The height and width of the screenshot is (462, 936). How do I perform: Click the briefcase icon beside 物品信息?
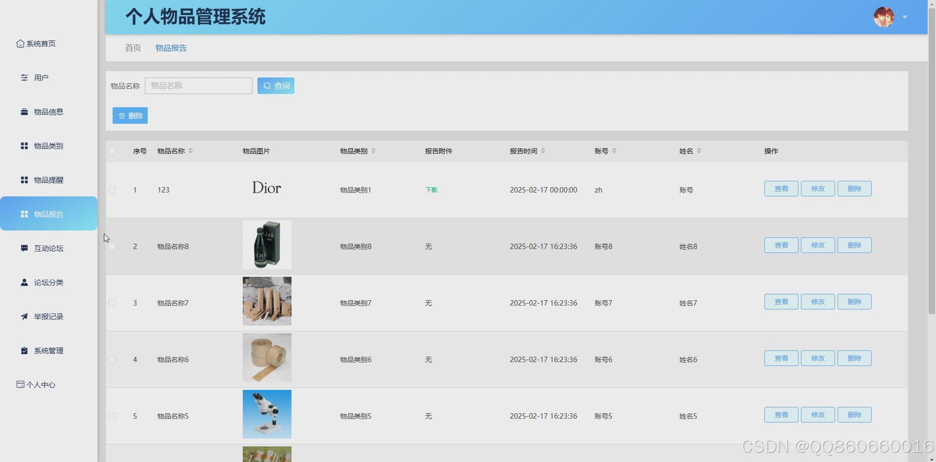tap(24, 112)
